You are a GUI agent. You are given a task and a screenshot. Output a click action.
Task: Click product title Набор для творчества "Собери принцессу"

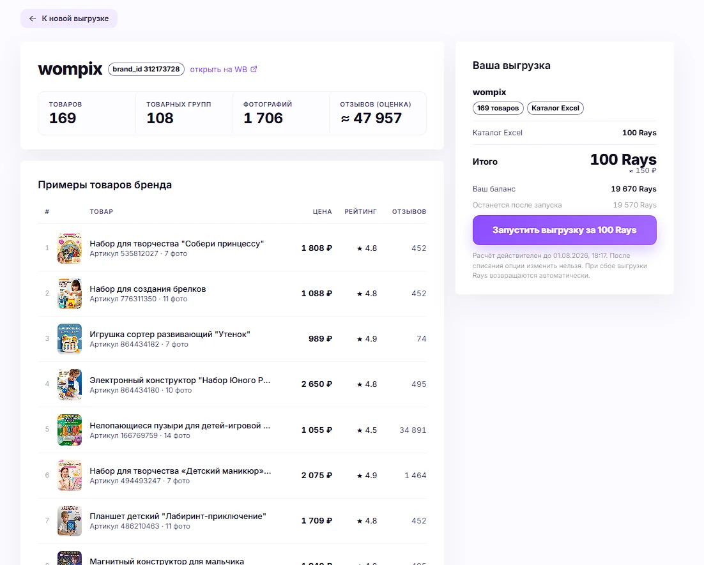click(176, 244)
